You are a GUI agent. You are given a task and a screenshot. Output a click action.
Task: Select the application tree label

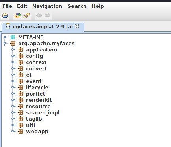(41, 50)
